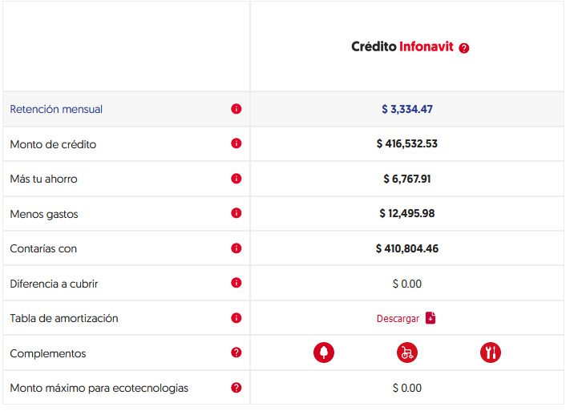Image resolution: width=570 pixels, height=411 pixels.
Task: Show info for Contarías con
Action: tap(236, 248)
